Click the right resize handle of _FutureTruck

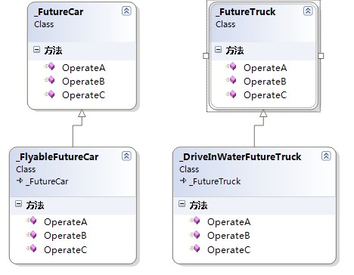(321, 56)
